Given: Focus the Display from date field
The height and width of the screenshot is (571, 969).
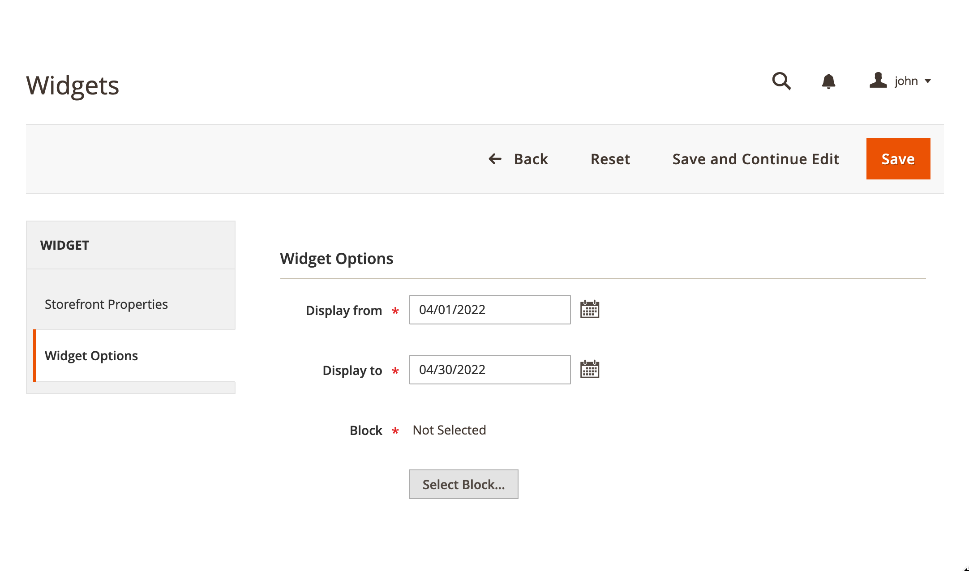Looking at the screenshot, I should tap(489, 310).
